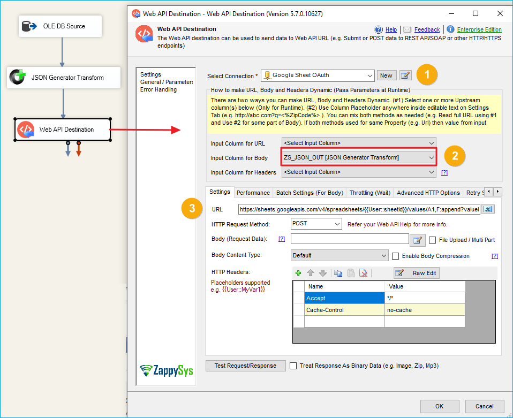Image resolution: width=513 pixels, height=418 pixels.
Task: Copy the selected HTTP header
Action: click(338, 273)
